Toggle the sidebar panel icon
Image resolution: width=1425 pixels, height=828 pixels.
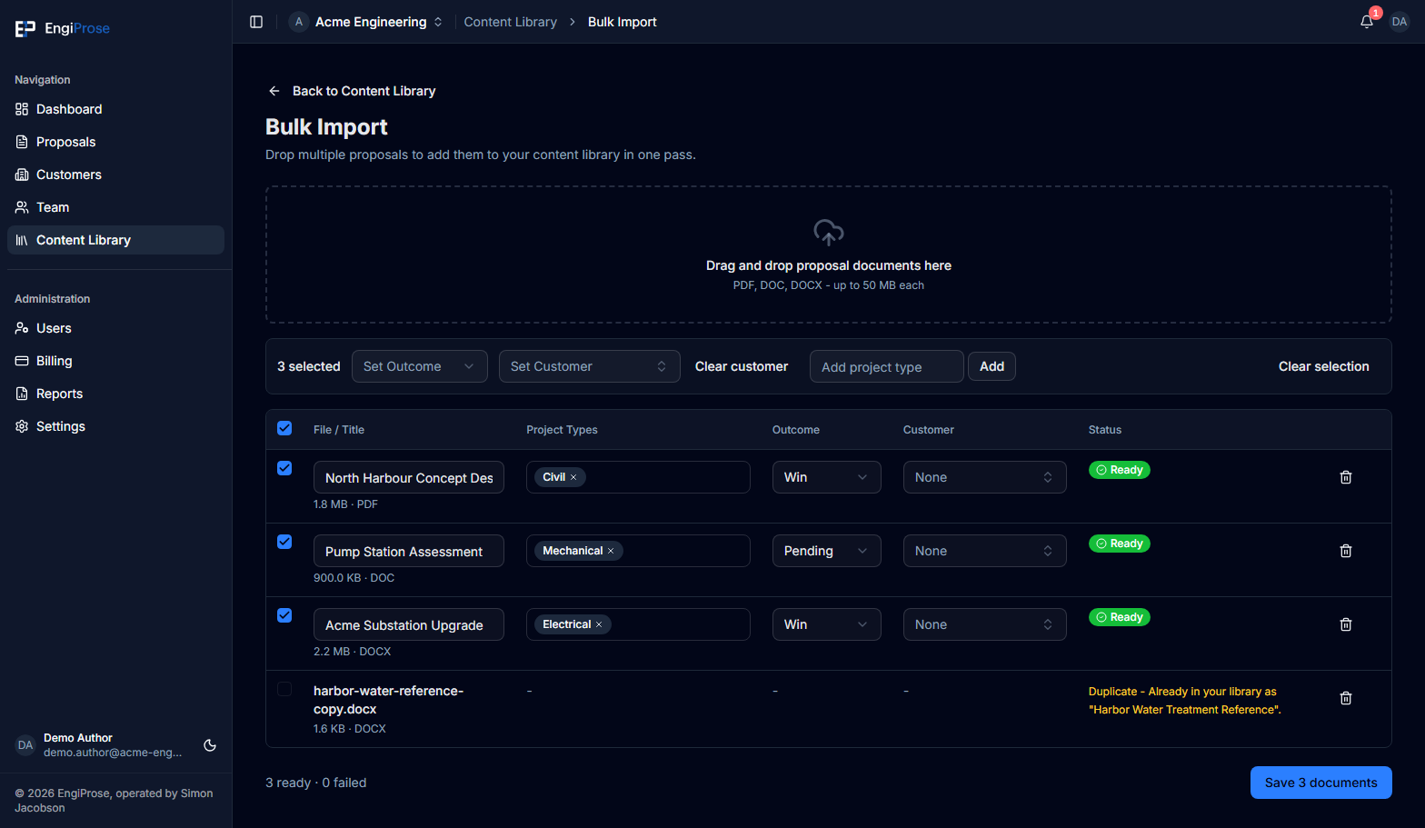click(256, 22)
